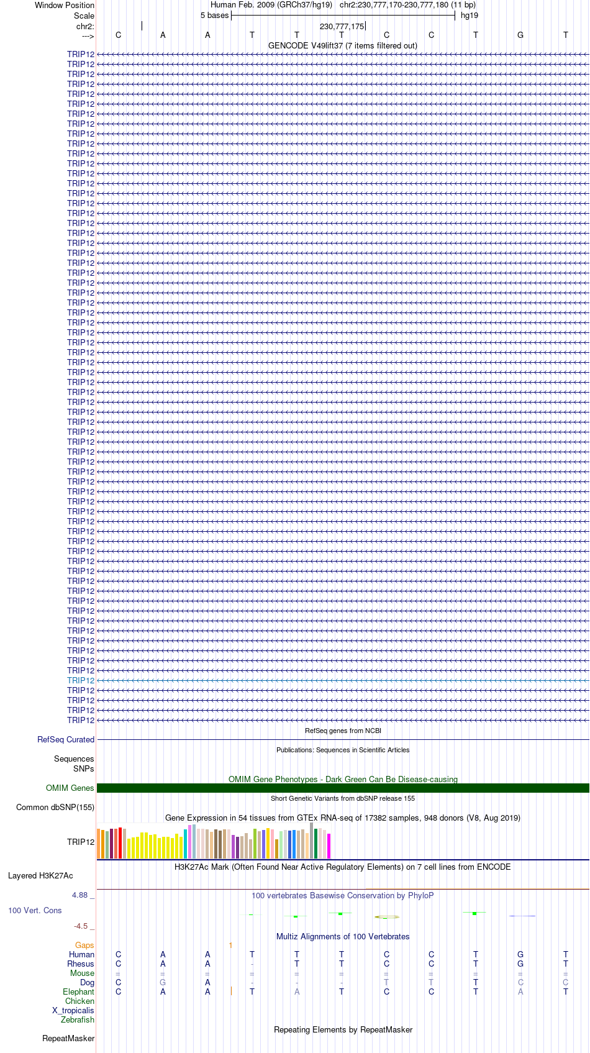Click the hg19 assembly label
The height and width of the screenshot is (1053, 590).
[x=470, y=16]
